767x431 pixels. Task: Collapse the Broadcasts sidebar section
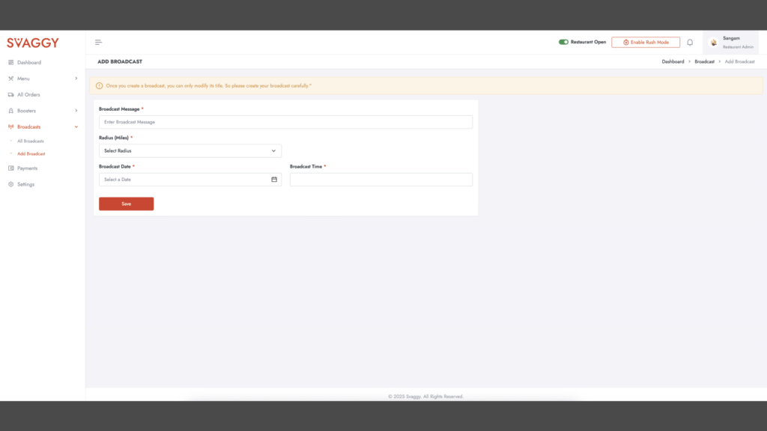coord(42,127)
